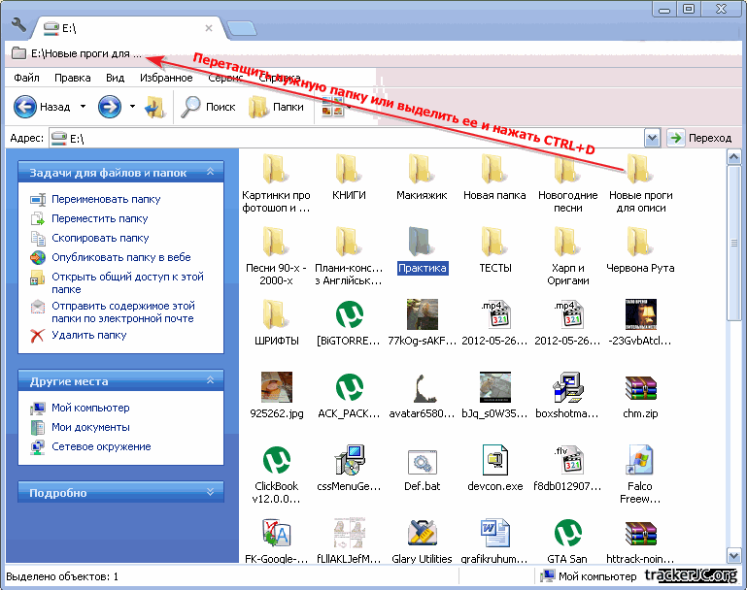This screenshot has height=590, width=747.
Task: Click the Переименовать папку link
Action: pos(106,199)
